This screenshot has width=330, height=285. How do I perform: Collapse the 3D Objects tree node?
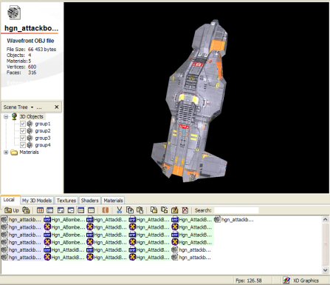click(x=6, y=116)
